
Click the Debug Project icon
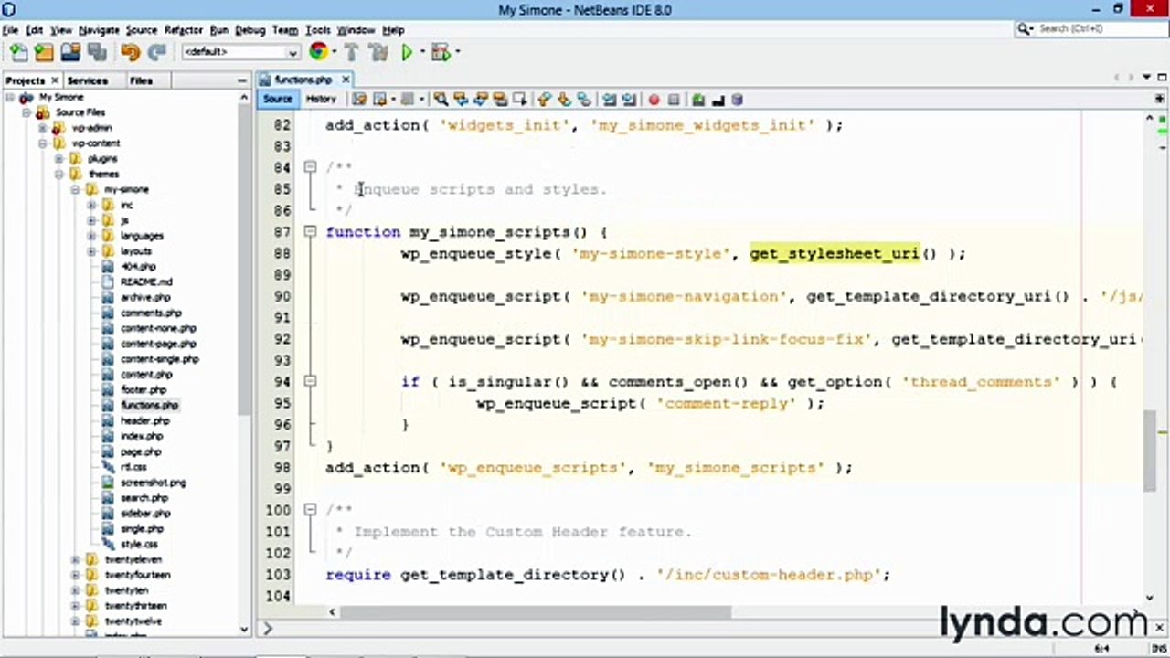pos(441,53)
